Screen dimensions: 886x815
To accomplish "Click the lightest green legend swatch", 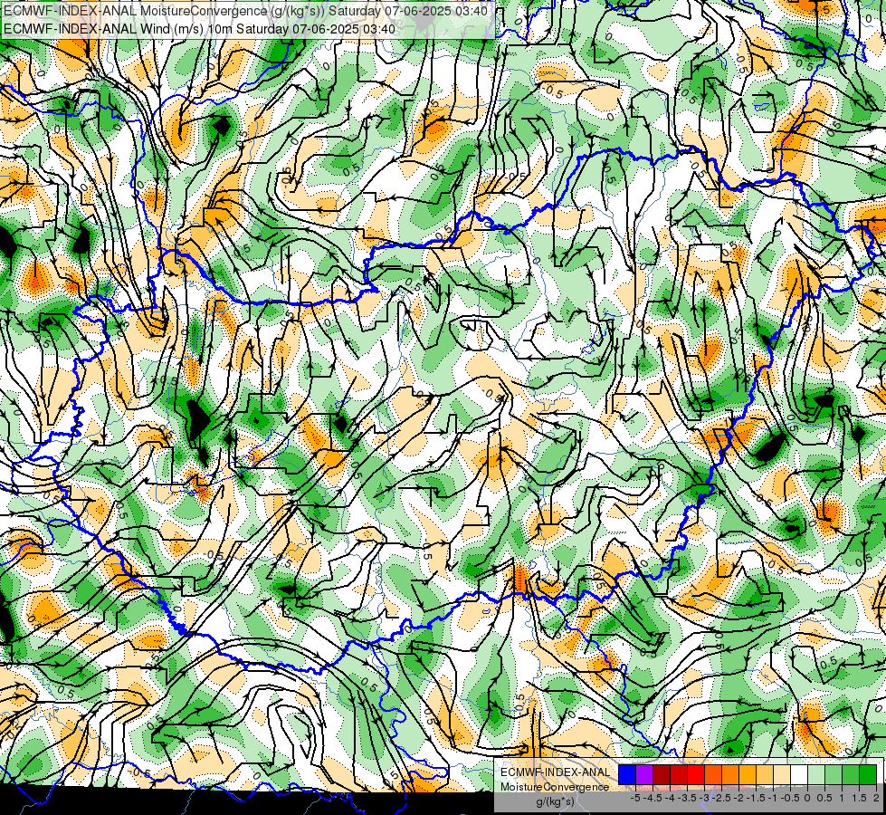I will click(816, 774).
